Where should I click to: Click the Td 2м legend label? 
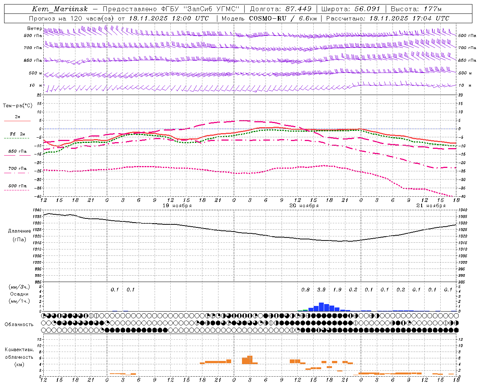(18, 134)
